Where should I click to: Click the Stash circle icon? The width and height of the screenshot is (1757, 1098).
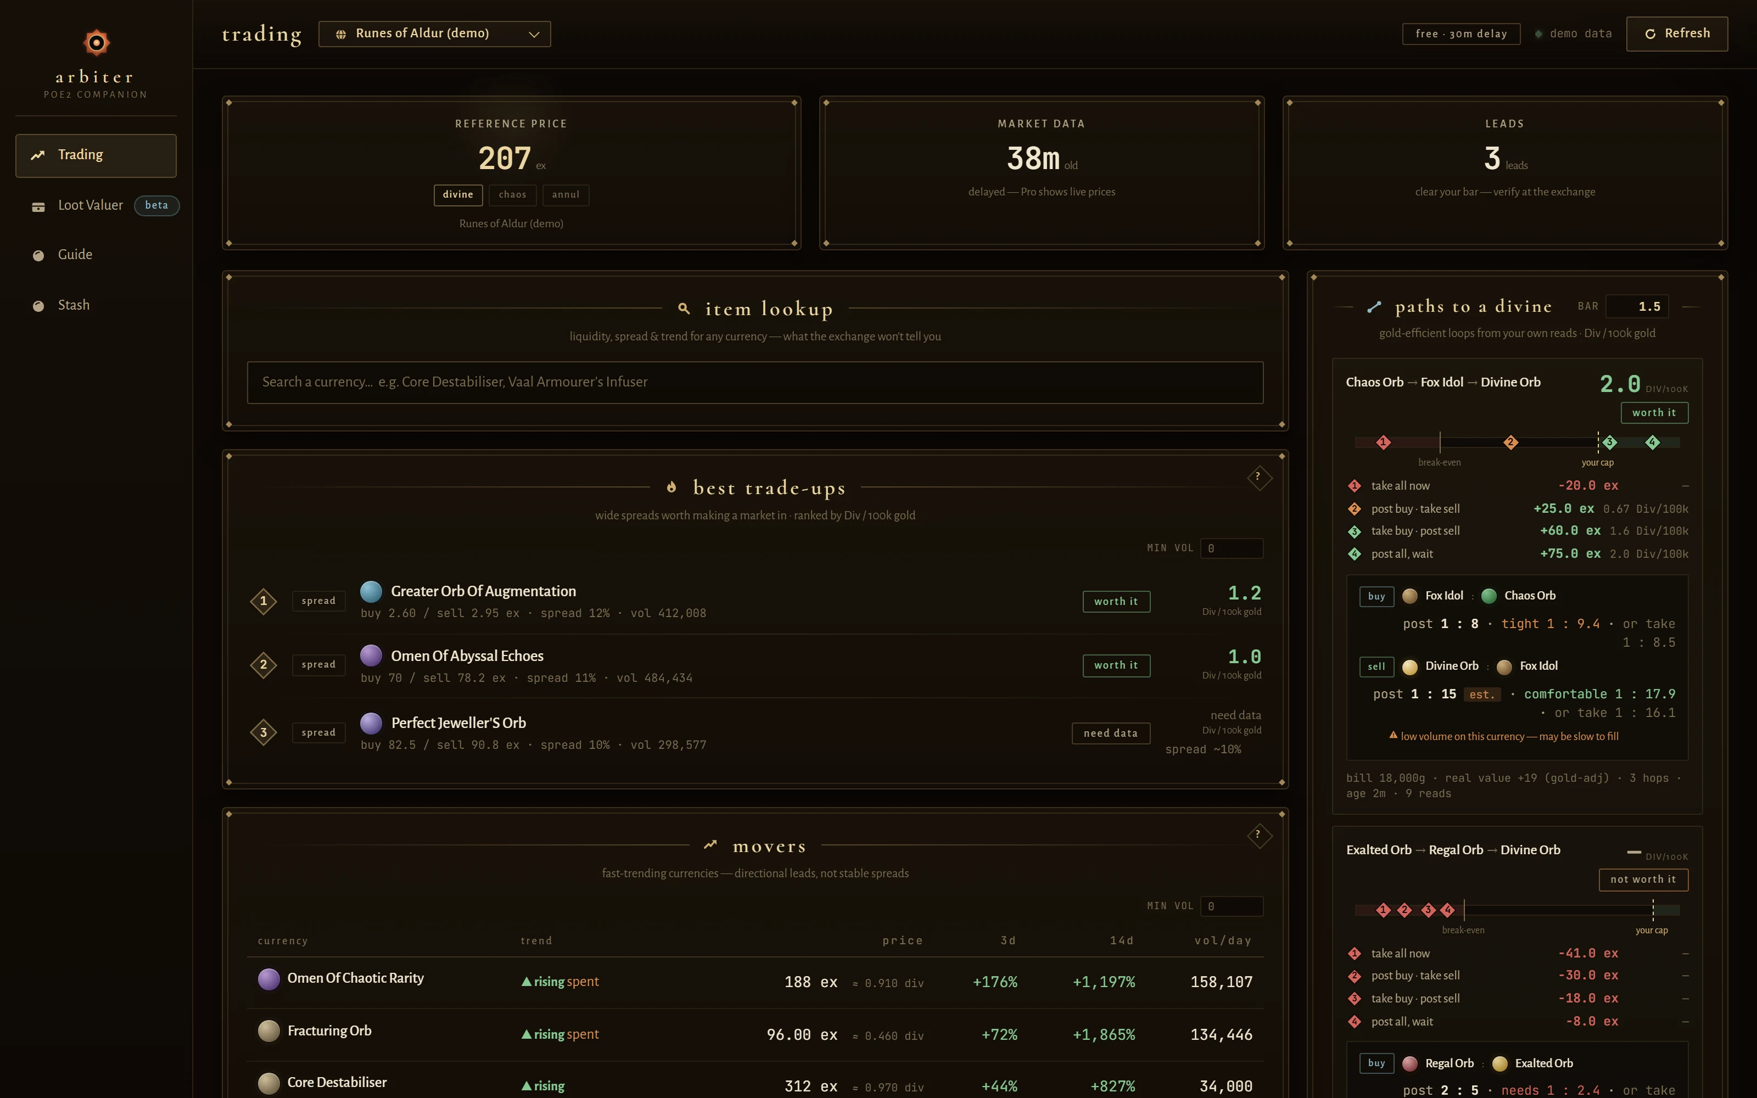(x=38, y=306)
